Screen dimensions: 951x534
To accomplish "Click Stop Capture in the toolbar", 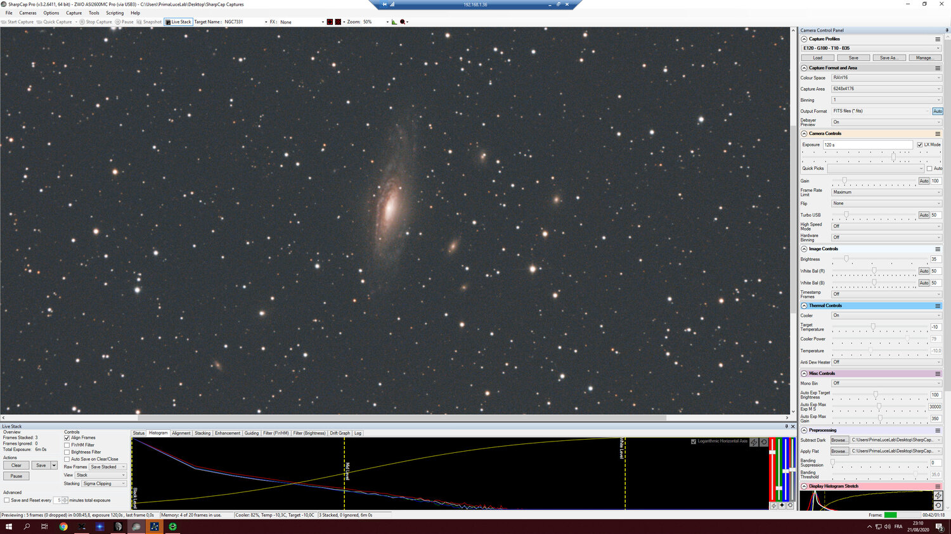I will coord(96,22).
